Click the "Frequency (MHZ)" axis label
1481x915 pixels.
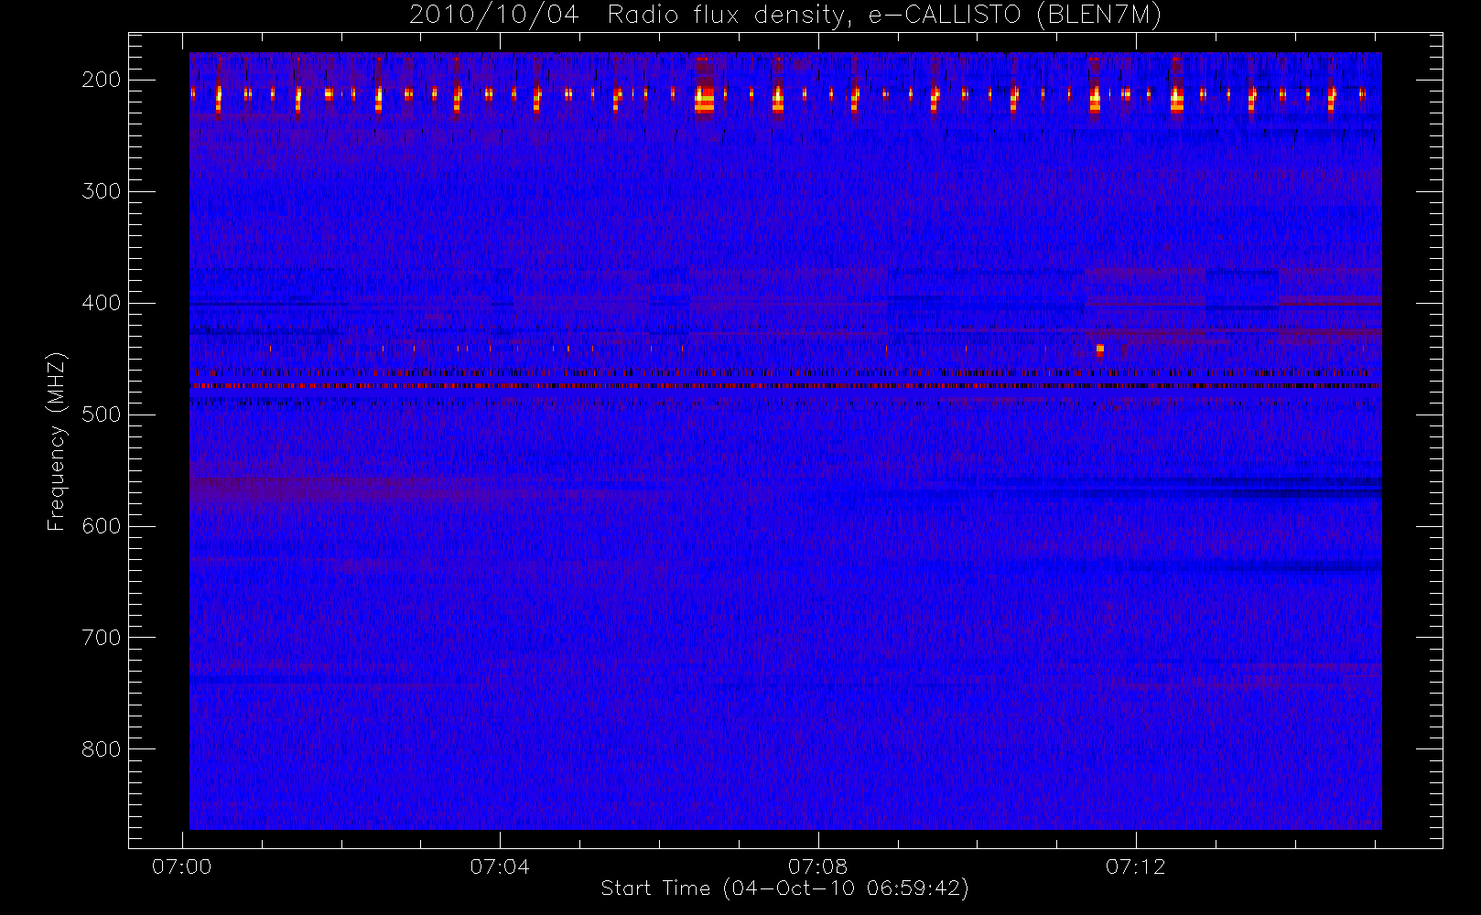coord(57,441)
